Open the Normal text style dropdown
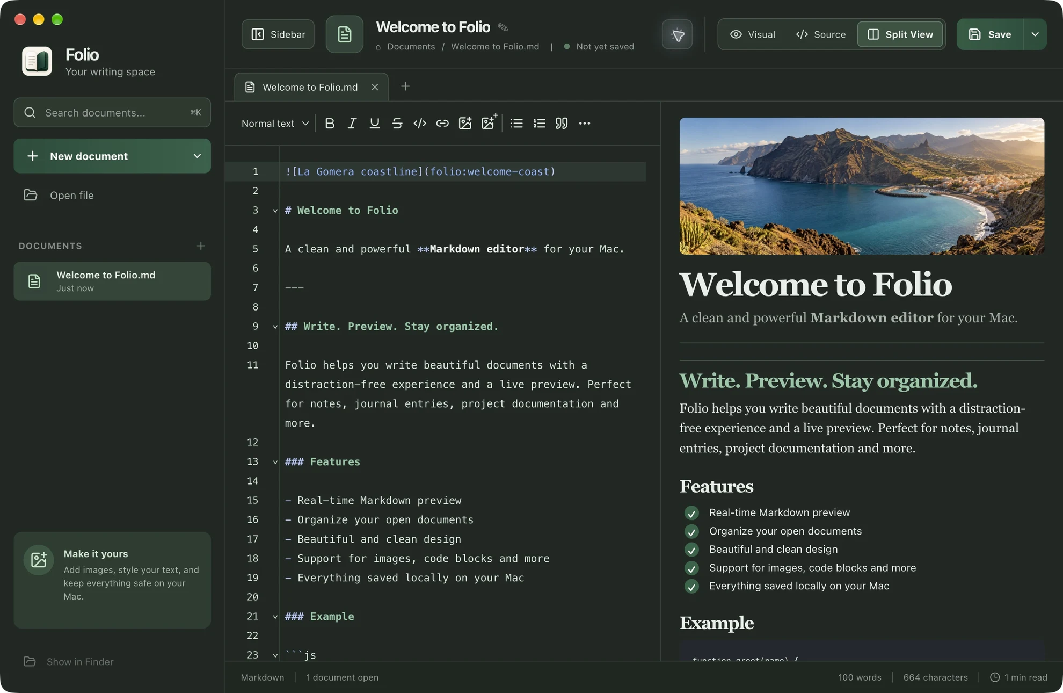 point(275,124)
